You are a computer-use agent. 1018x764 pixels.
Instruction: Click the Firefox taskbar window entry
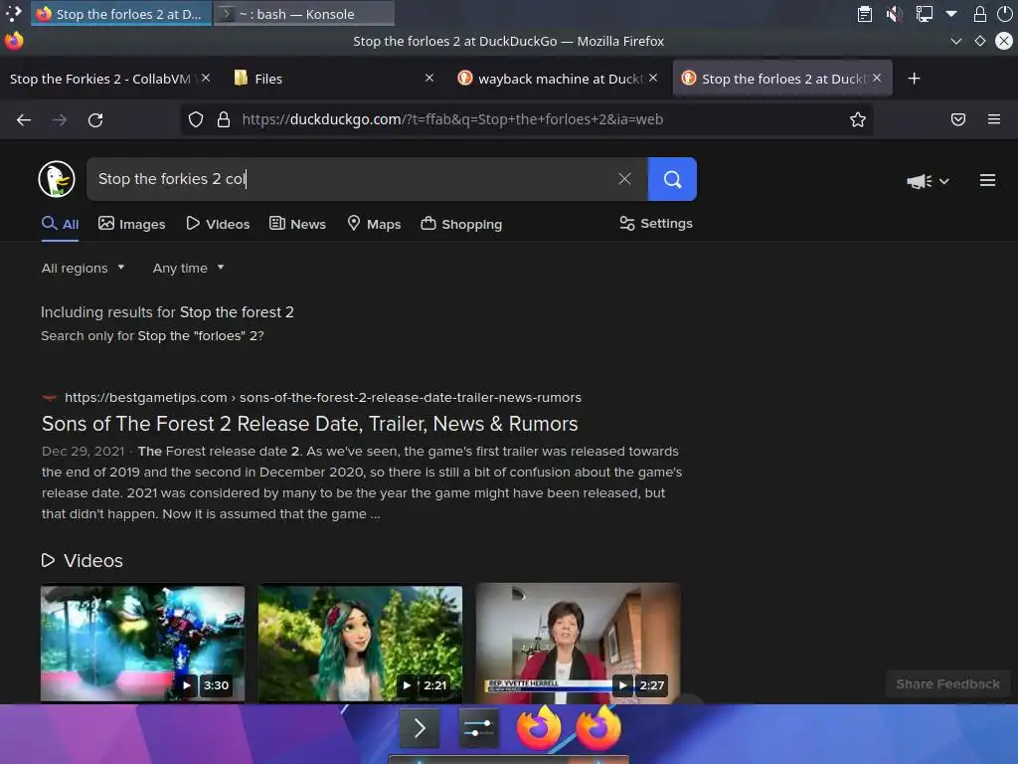pos(120,14)
